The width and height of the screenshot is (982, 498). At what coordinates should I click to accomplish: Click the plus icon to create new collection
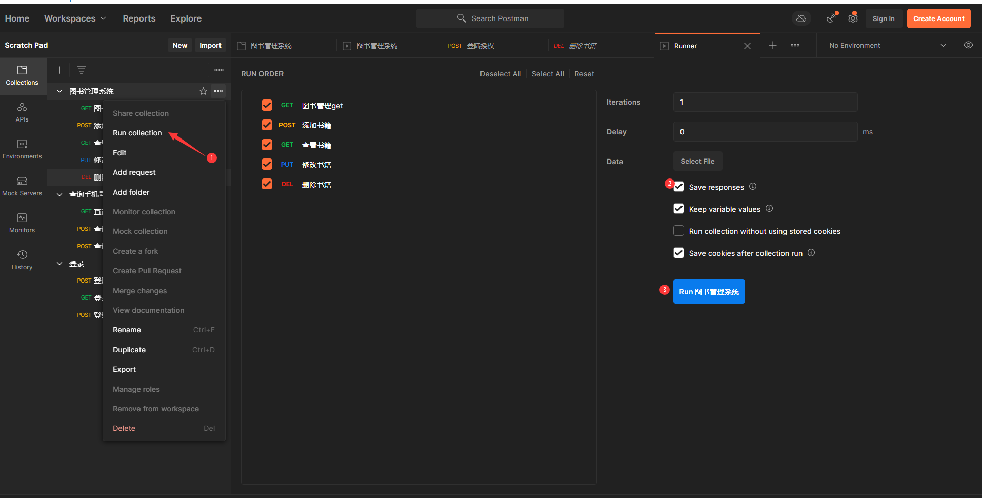(x=59, y=70)
